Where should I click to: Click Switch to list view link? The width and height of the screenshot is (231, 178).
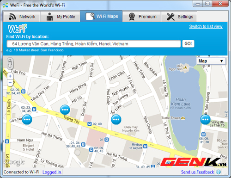click(x=206, y=26)
